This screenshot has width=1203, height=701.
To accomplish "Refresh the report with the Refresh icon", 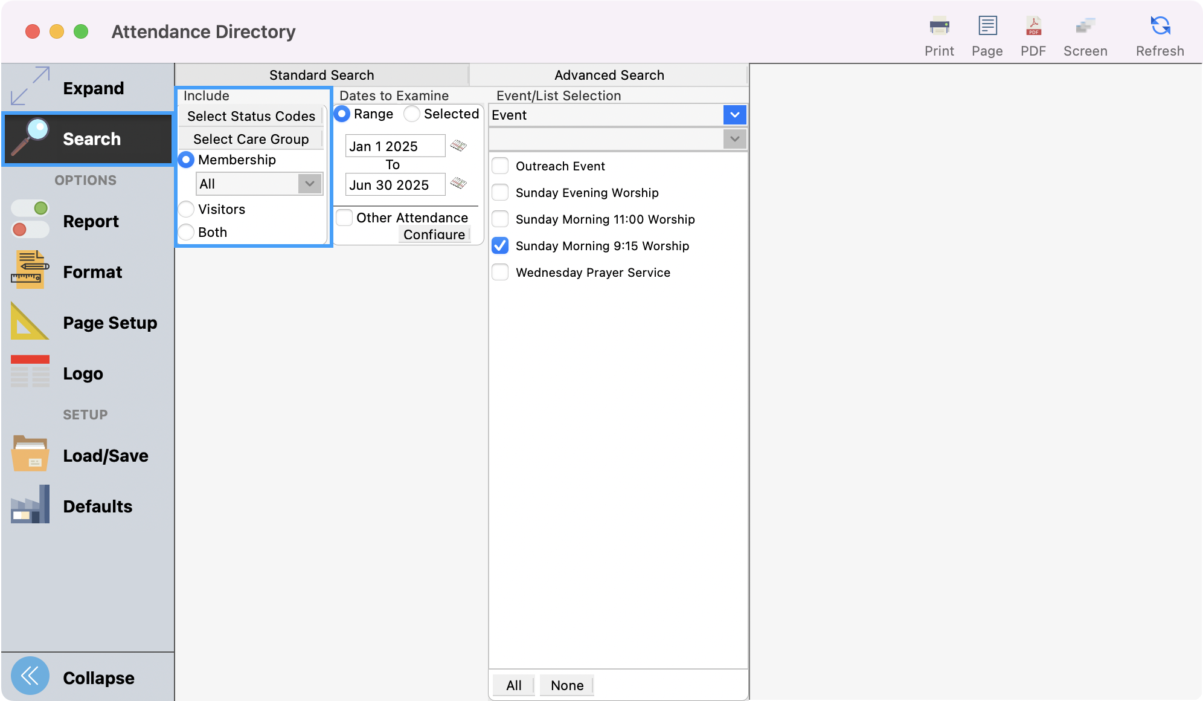I will pyautogui.click(x=1159, y=26).
